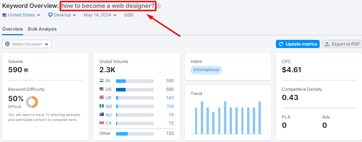Click the last bar in the Trend chart
Viewport: 362px width, 142px height.
[260, 117]
